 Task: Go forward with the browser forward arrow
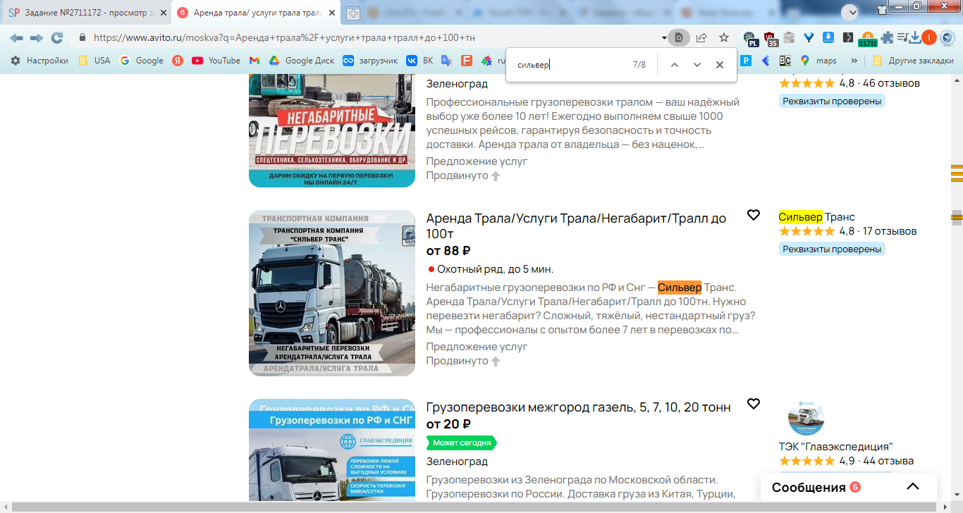(x=37, y=38)
